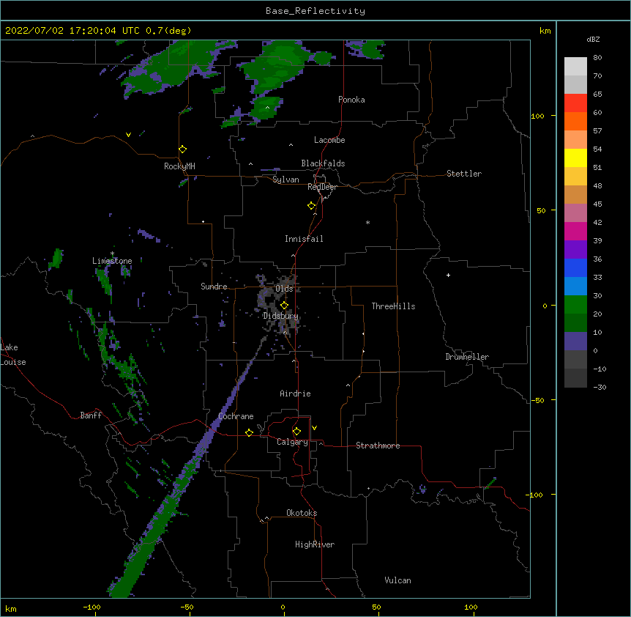Click the -30 value on the dBZ legend
Viewport: 631px width, 617px height.
600,388
